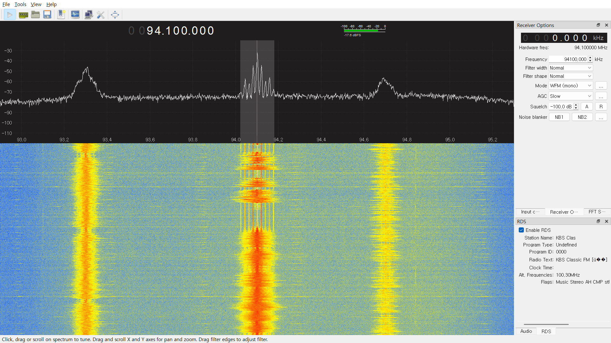Click the load settings folder icon

pos(35,15)
